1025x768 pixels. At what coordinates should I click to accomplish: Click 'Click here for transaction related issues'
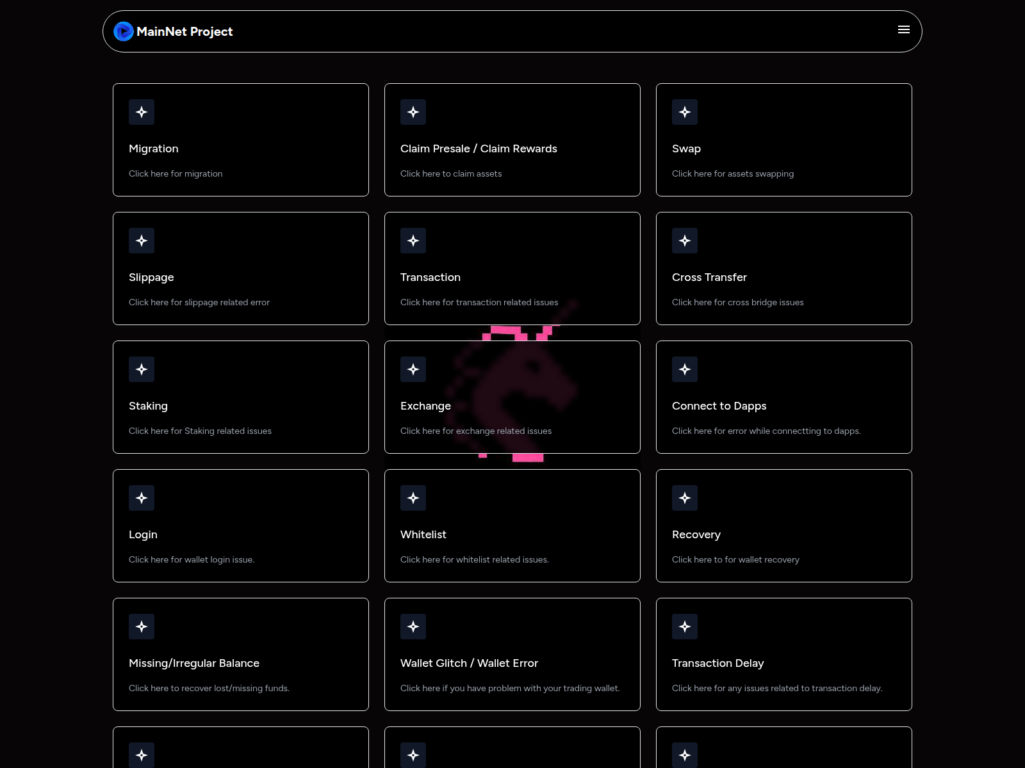tap(479, 302)
